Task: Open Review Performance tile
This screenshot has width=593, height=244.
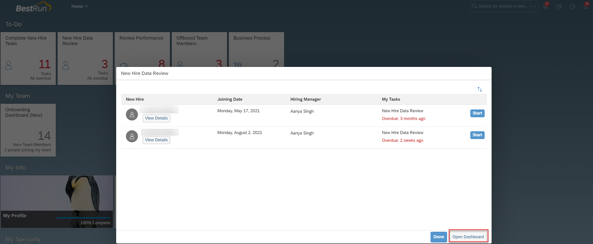Action: [x=142, y=49]
